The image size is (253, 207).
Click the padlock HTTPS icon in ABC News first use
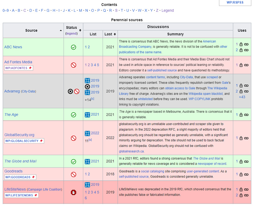[241, 44]
